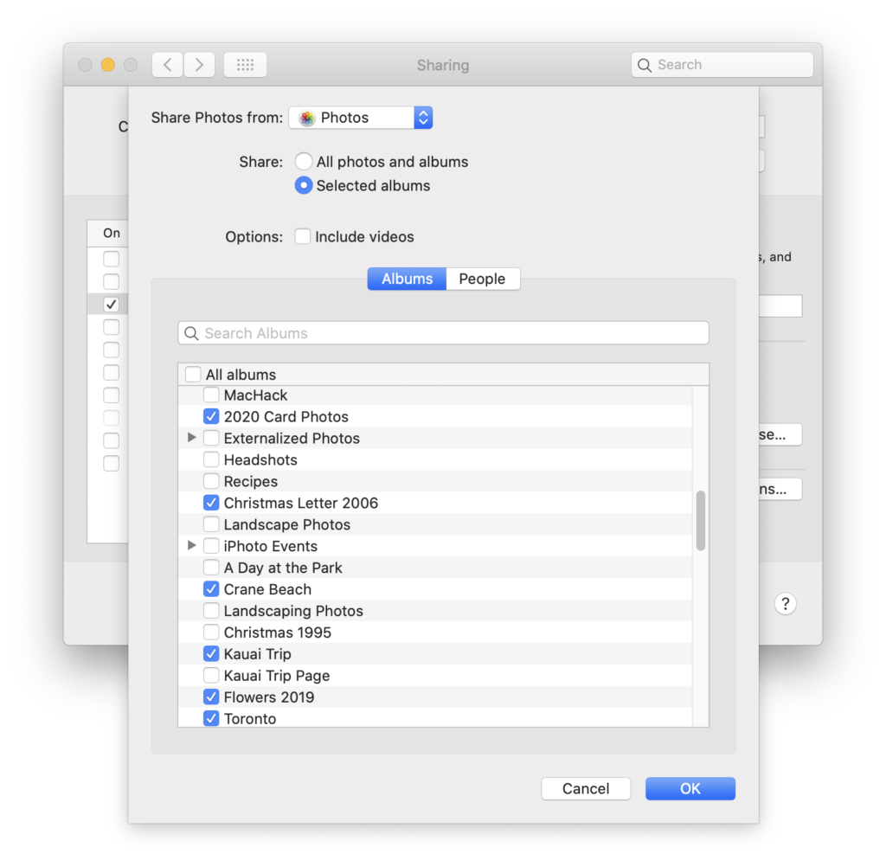
Task: Select the Albums tab
Action: pyautogui.click(x=407, y=279)
